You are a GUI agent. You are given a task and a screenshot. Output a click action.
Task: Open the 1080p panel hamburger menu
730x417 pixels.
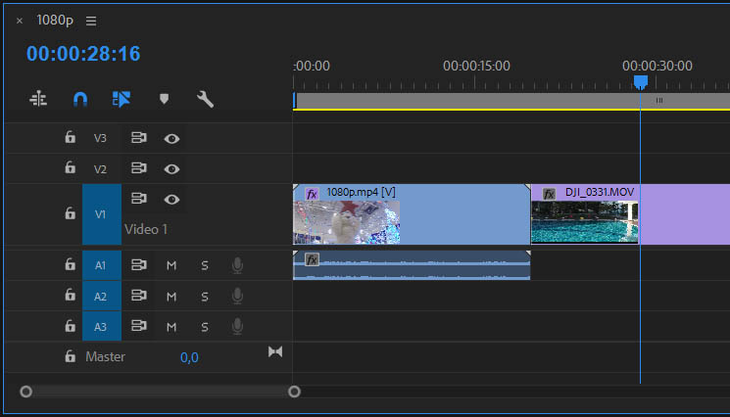[x=91, y=21]
